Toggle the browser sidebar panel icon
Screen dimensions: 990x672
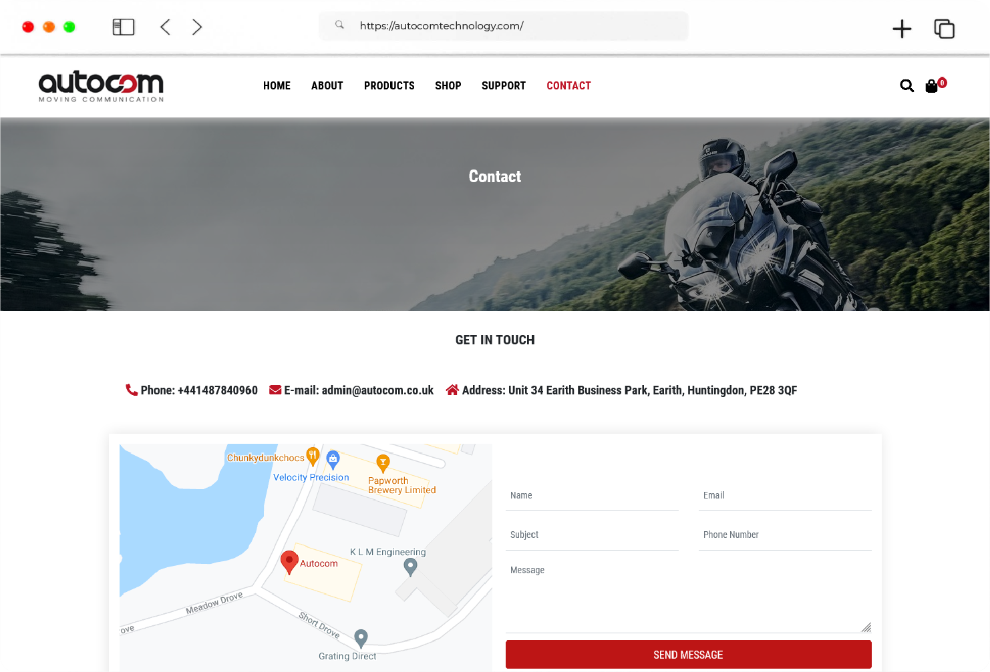(x=124, y=27)
